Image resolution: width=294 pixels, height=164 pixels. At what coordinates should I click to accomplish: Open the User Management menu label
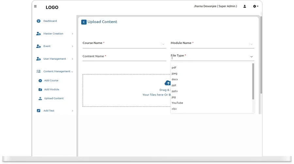click(x=55, y=59)
